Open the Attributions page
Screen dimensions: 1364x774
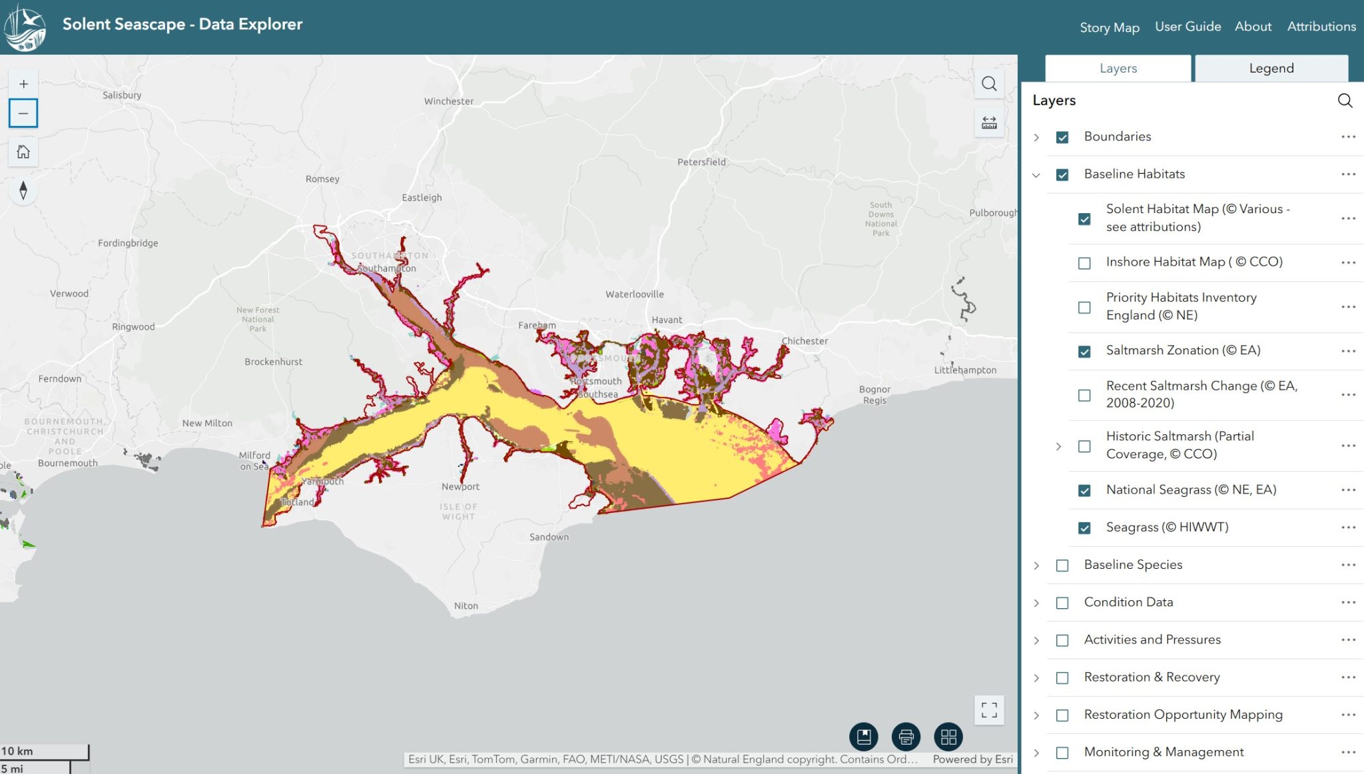(x=1321, y=27)
